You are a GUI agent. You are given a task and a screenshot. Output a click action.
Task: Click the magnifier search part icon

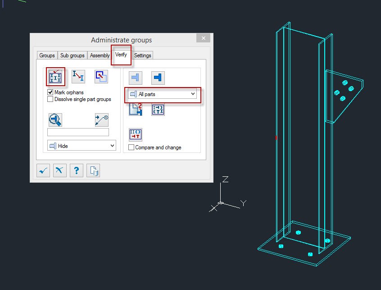pyautogui.click(x=55, y=120)
